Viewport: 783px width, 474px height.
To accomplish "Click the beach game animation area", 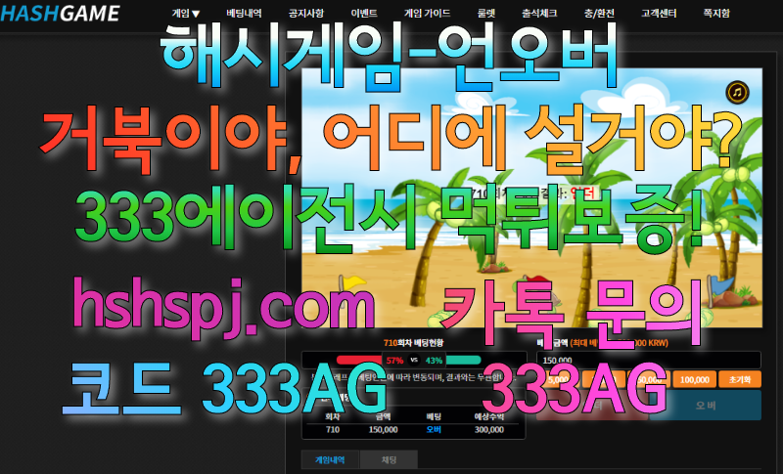I will click(531, 197).
